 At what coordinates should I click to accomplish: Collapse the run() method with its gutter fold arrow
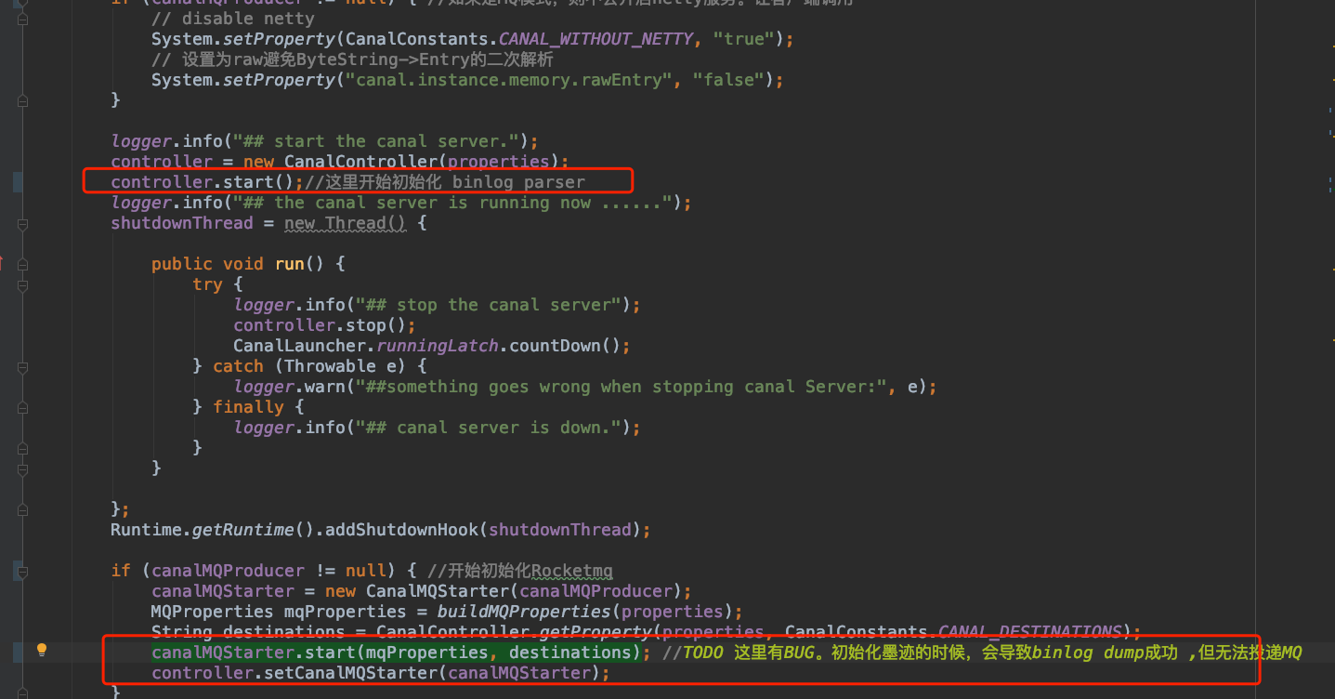click(x=21, y=264)
